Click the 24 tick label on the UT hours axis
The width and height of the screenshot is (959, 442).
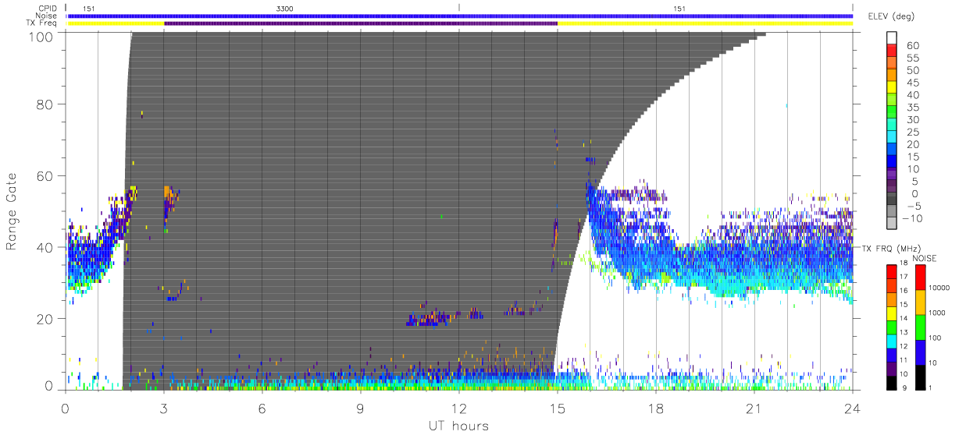pyautogui.click(x=852, y=408)
